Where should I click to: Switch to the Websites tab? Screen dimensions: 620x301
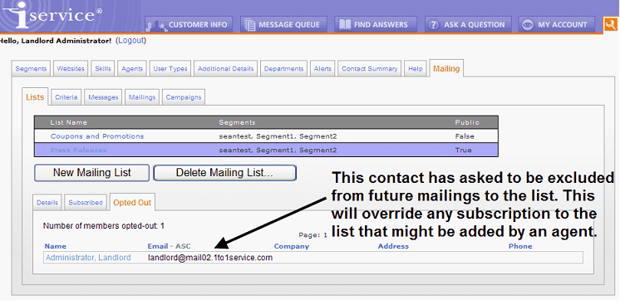click(x=71, y=68)
